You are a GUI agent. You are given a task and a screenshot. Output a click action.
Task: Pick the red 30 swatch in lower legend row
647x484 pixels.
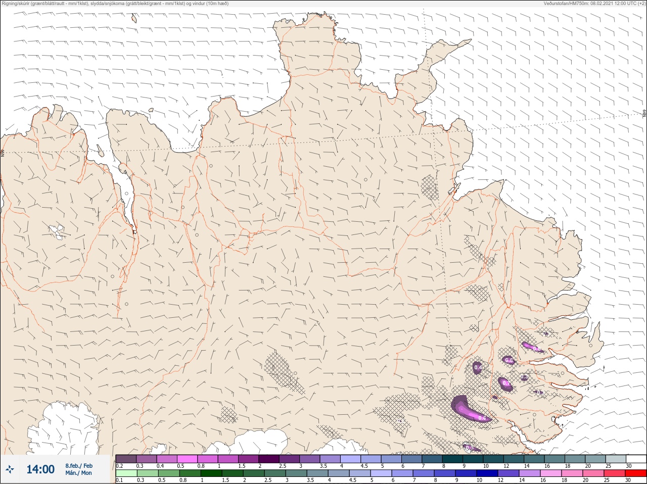click(635, 473)
